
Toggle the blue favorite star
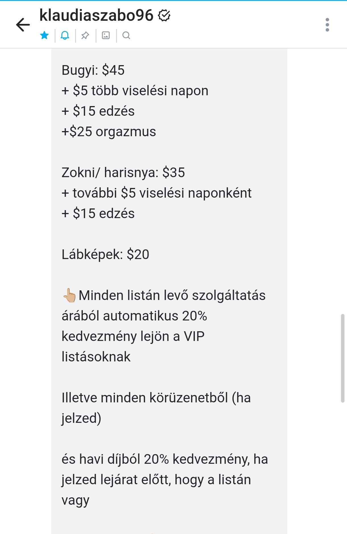click(x=44, y=36)
